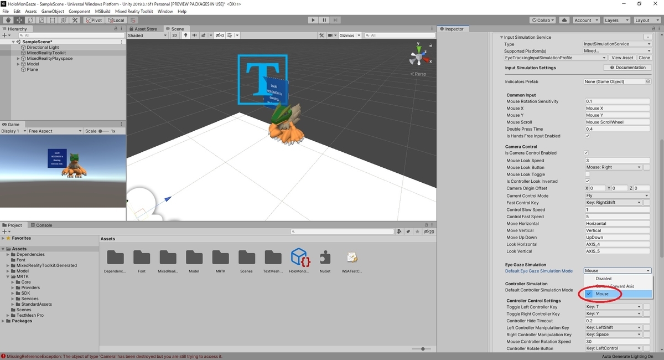Select the Rotate tool
Viewport: 664px width, 360px height.
30,20
